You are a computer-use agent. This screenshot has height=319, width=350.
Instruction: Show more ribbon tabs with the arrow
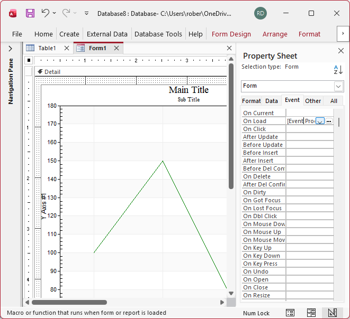343,34
